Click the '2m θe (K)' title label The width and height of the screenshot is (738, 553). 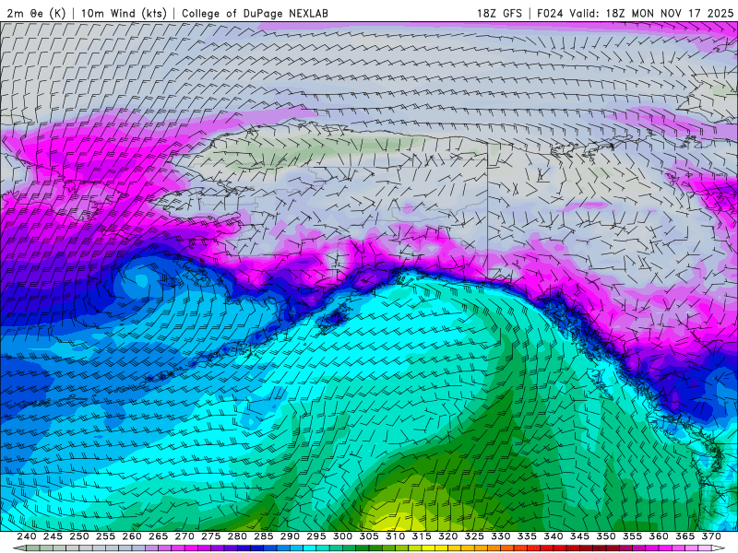36,13
